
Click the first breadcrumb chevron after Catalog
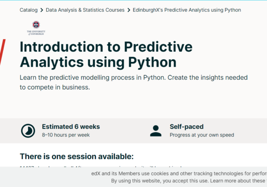click(x=42, y=10)
